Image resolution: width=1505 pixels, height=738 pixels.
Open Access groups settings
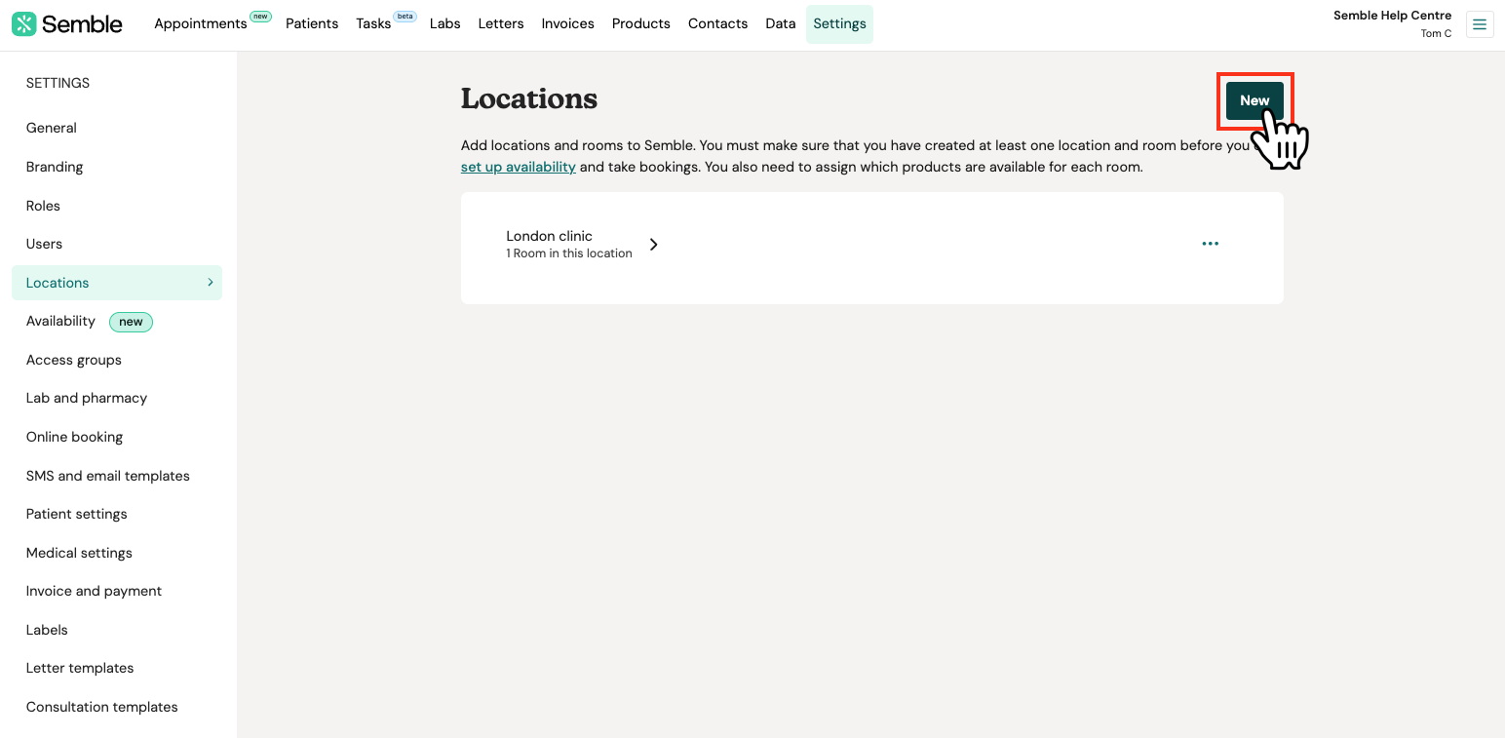pos(74,360)
